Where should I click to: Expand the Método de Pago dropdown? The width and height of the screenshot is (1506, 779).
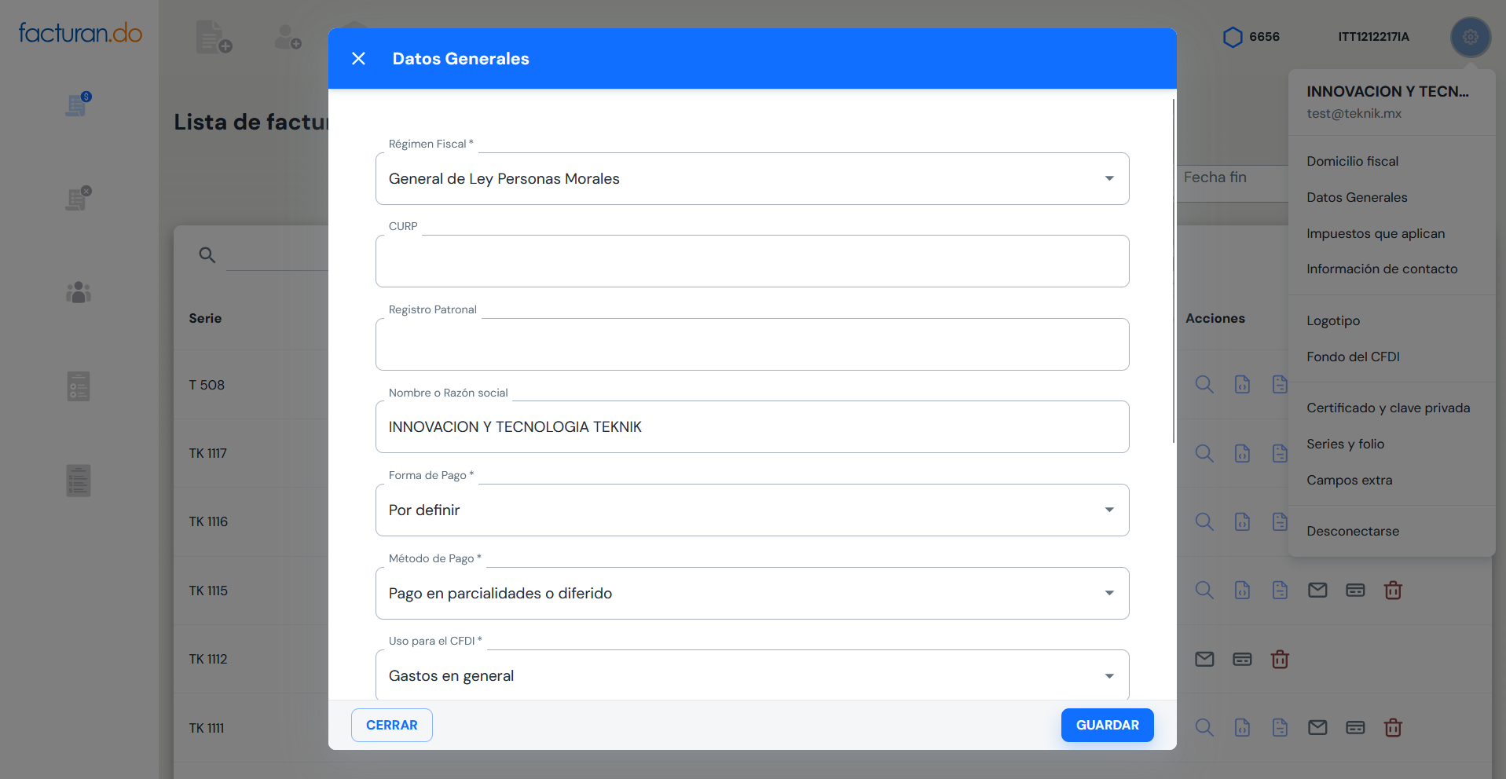tap(1108, 594)
